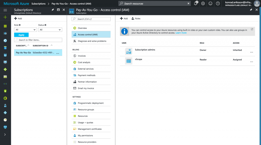
Task: Go to Microsoft Azure home logo
Action: click(x=16, y=4)
